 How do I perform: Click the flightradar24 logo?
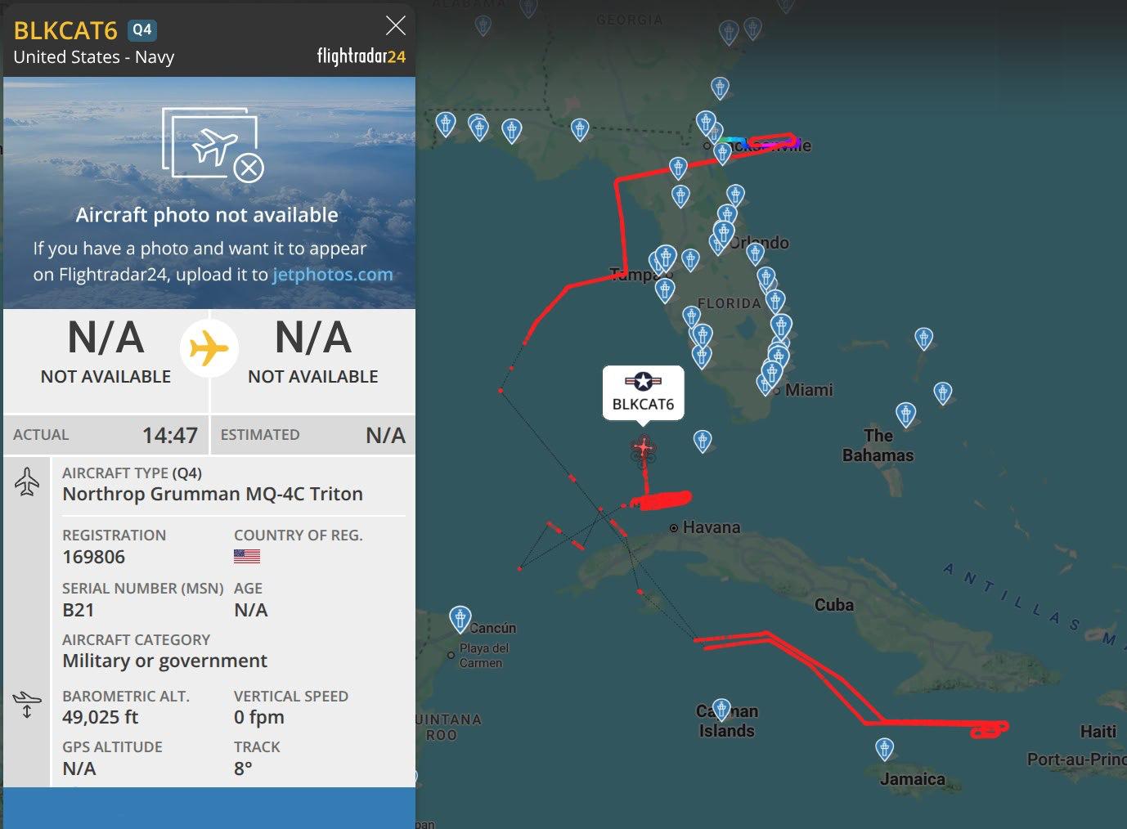[x=361, y=56]
